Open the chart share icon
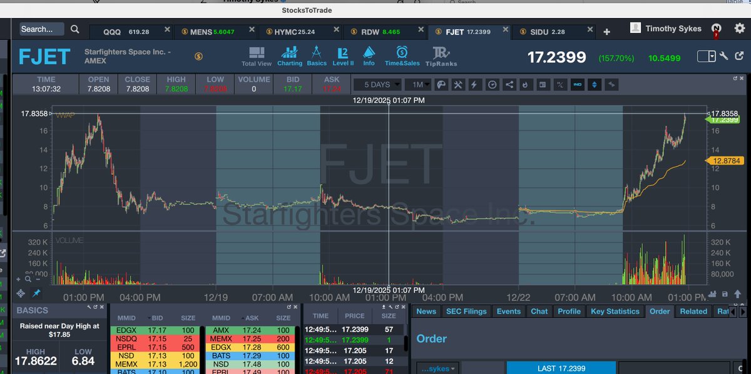Image resolution: width=751 pixels, height=374 pixels. (x=509, y=84)
